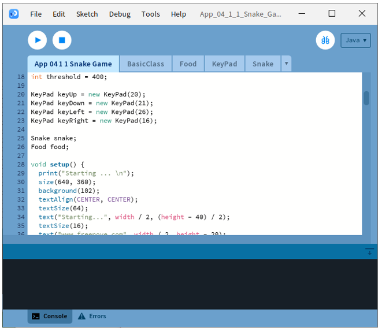Click the Console terminal icon
382x331 pixels.
(36, 317)
